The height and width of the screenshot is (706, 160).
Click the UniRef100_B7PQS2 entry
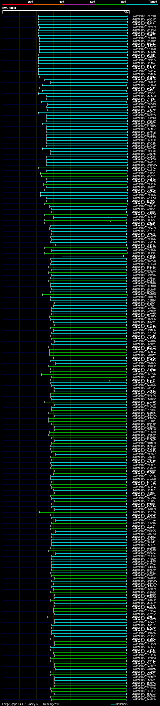pyautogui.click(x=143, y=204)
